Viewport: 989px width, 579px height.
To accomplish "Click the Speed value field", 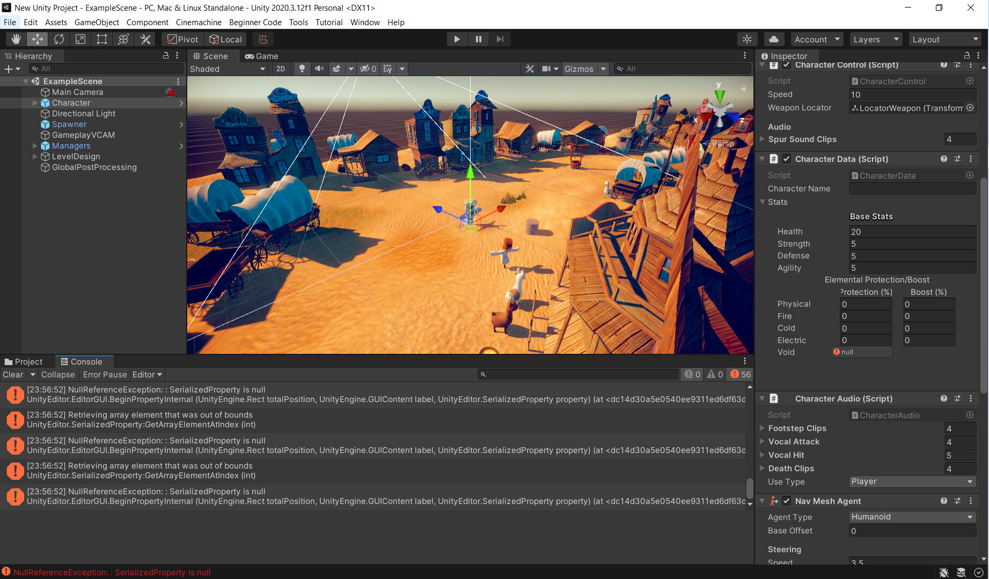I will point(912,94).
